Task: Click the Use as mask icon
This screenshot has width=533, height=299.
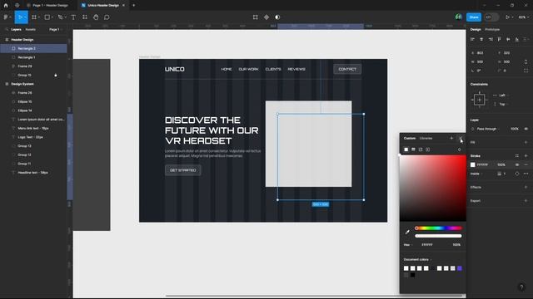Action: (277, 17)
